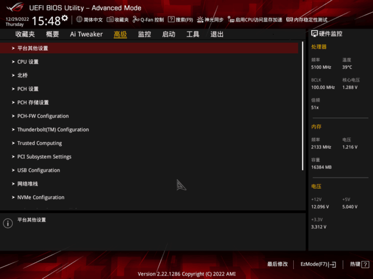Click +3.3V reading 3.312 V
373x279 pixels.
pos(319,227)
